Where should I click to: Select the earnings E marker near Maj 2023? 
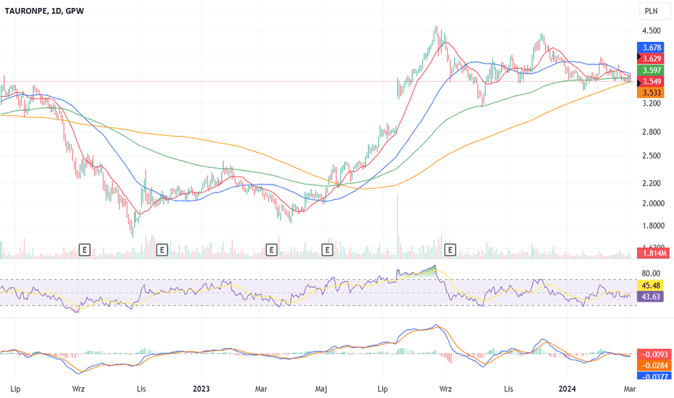(327, 250)
